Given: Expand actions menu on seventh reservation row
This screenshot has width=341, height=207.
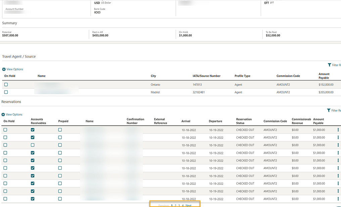Looking at the screenshot, I should pos(338,176).
